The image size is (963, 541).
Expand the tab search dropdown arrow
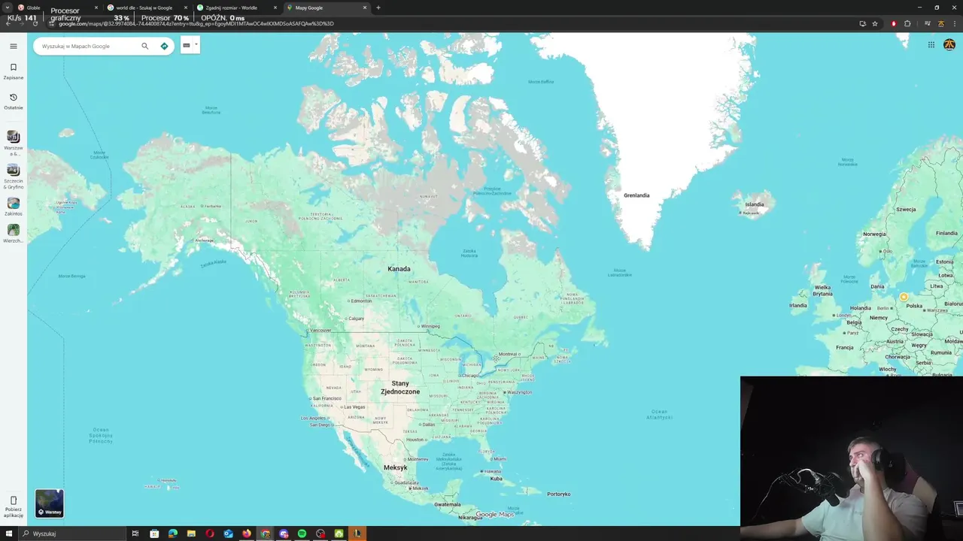coord(8,8)
